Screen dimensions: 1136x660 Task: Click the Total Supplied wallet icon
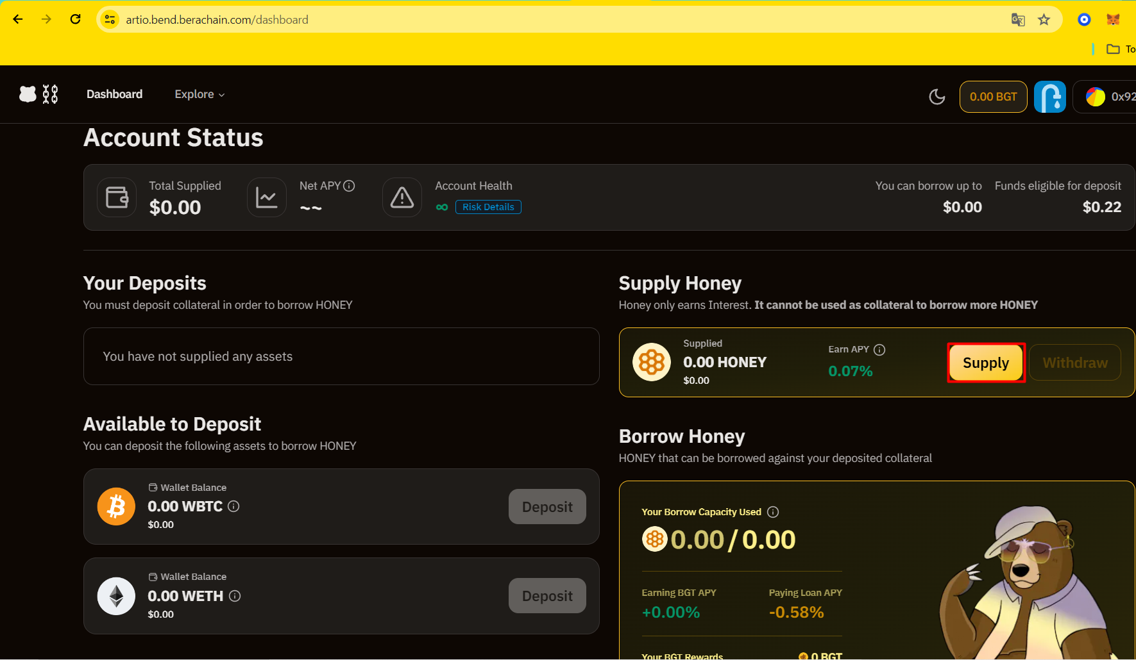[x=117, y=197]
